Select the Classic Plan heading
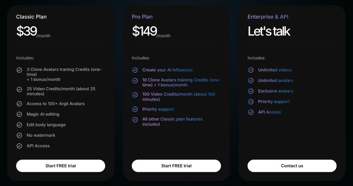Viewport: 353px width, 186px height. [x=31, y=17]
